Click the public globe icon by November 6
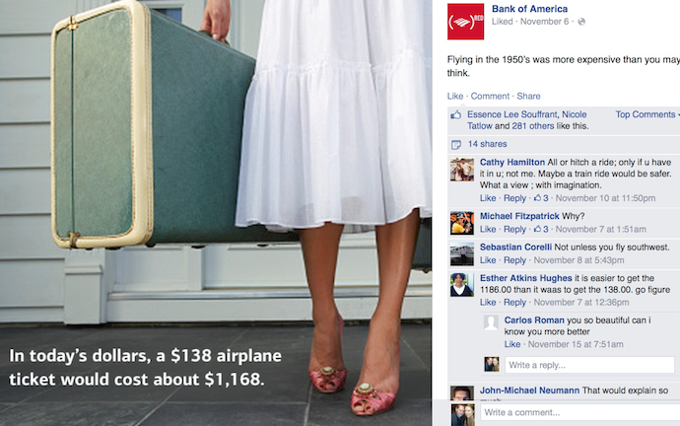This screenshot has height=426, width=680. 581,22
